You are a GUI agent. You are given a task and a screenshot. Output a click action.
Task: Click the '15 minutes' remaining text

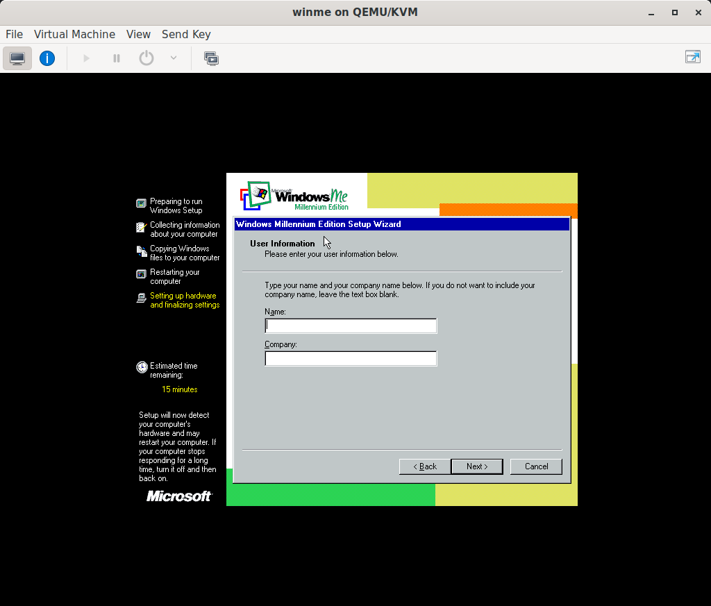180,389
